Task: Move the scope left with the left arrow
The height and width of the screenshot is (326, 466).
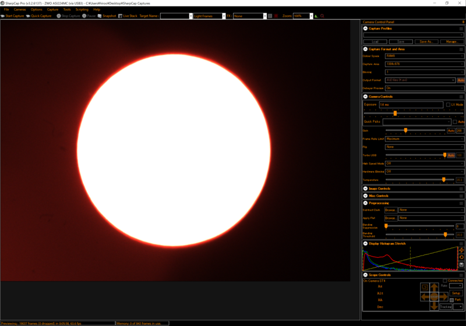Action: click(x=425, y=297)
